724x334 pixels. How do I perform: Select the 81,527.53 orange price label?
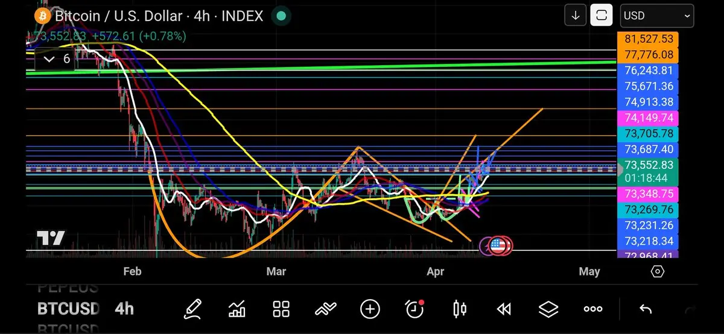[x=648, y=39]
